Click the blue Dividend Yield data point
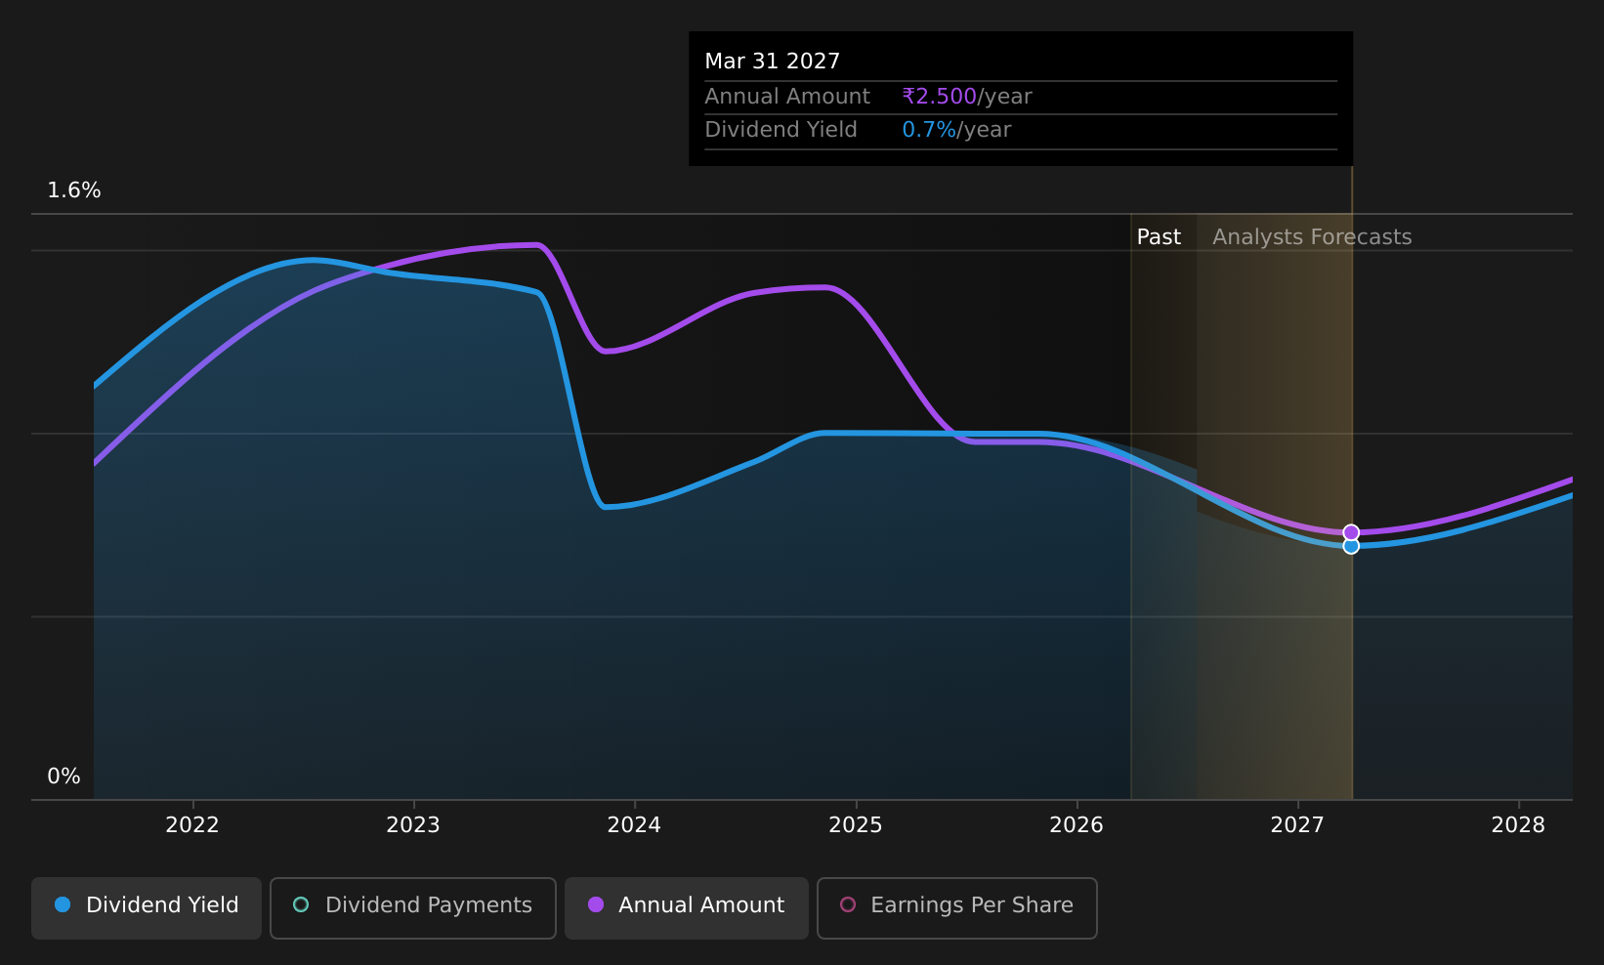Image resolution: width=1604 pixels, height=965 pixels. click(1351, 546)
